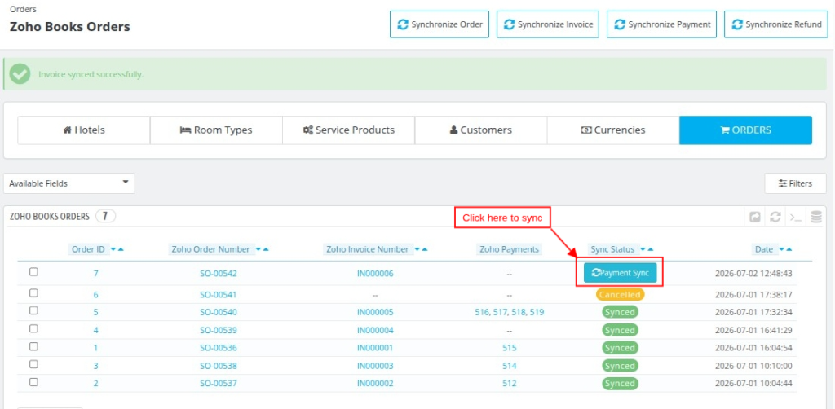Open order number SO-00538
The height and width of the screenshot is (409, 835).
click(219, 366)
